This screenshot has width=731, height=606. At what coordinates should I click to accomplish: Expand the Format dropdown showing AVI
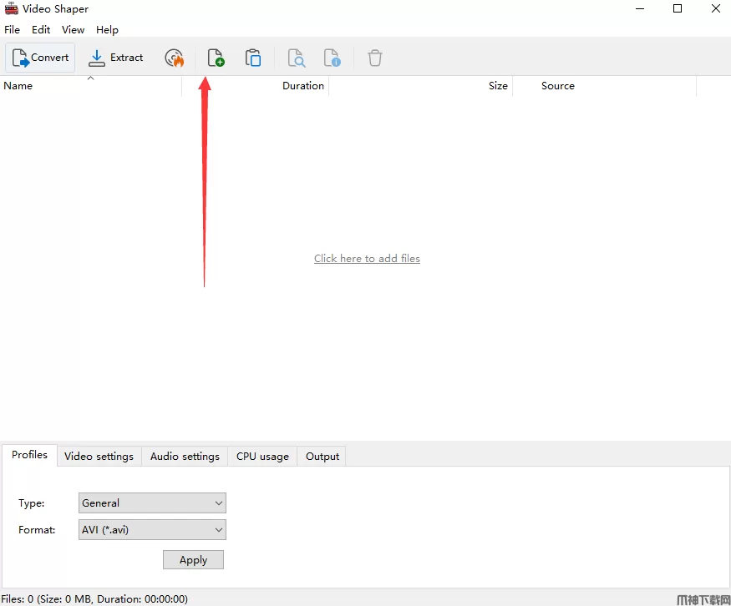(152, 529)
